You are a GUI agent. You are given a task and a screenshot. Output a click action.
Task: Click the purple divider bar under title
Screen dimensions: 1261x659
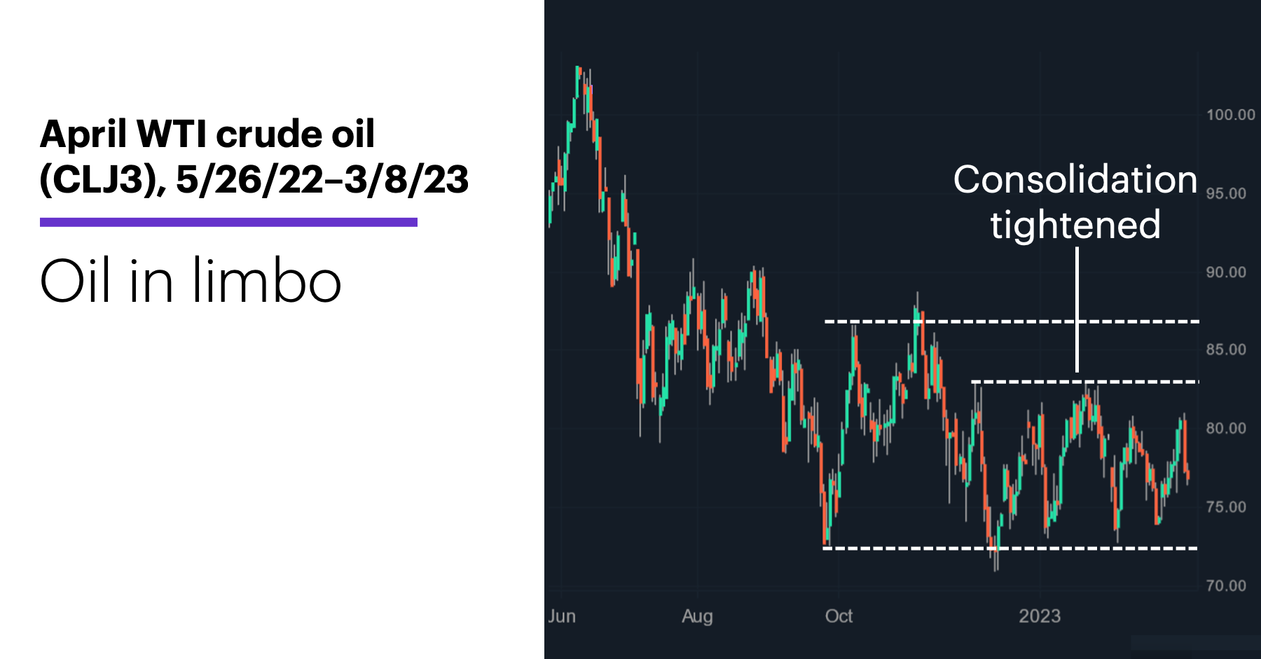[228, 222]
